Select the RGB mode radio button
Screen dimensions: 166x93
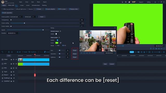click(x=56, y=45)
